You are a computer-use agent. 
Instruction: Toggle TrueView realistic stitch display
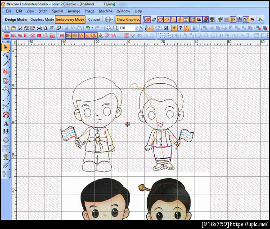tap(148, 19)
